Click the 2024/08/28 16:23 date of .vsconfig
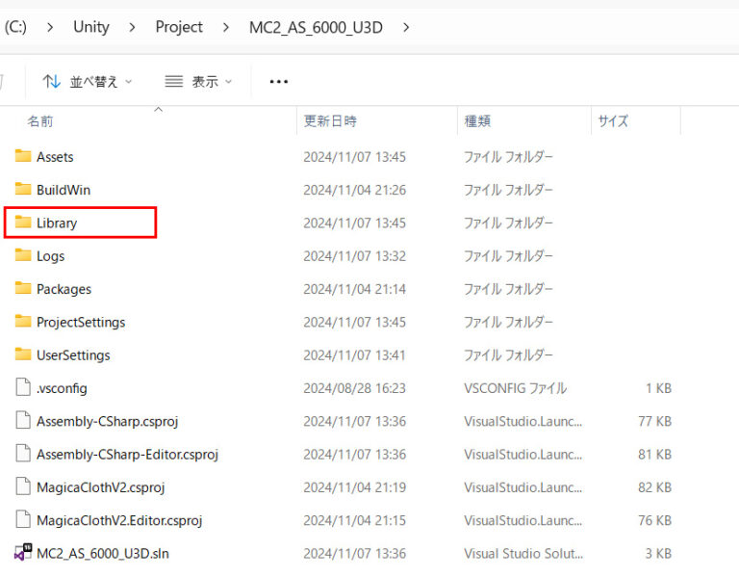This screenshot has width=739, height=577. point(354,388)
